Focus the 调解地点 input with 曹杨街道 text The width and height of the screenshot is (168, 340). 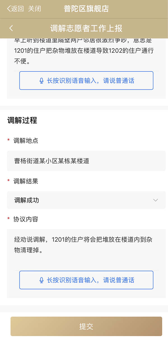(86, 161)
